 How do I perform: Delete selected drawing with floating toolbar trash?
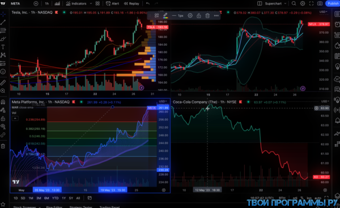[207, 16]
